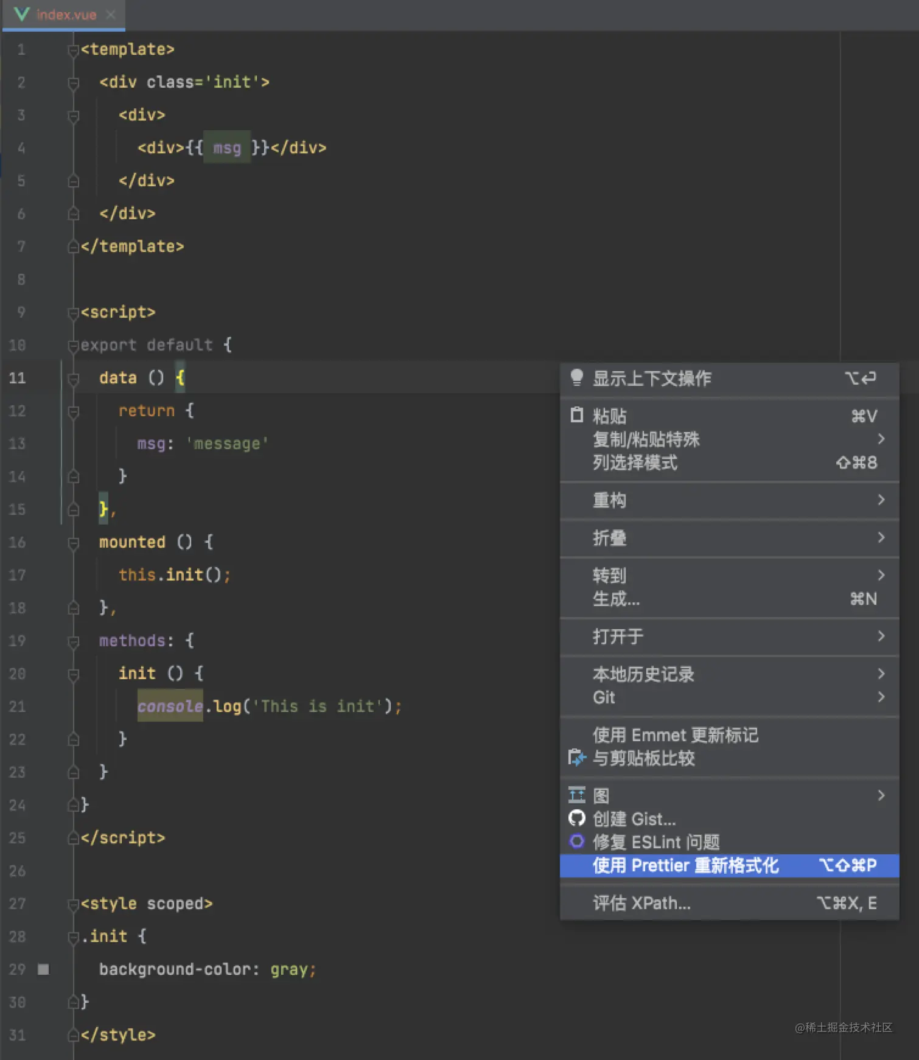Collapse the init () fold on line 20

point(74,674)
